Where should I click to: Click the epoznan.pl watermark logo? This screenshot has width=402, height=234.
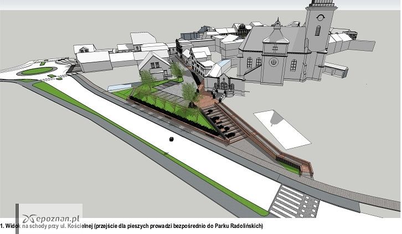tap(51, 219)
